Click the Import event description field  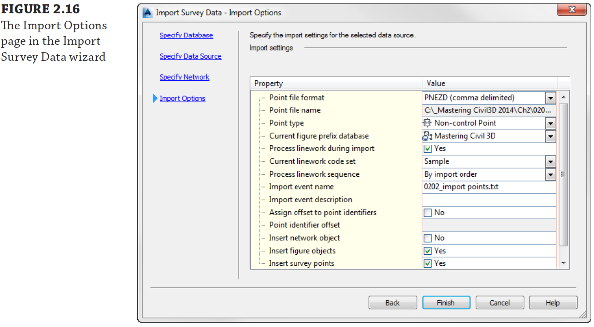[x=489, y=200]
